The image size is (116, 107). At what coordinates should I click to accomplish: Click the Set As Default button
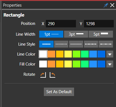click(x=59, y=92)
